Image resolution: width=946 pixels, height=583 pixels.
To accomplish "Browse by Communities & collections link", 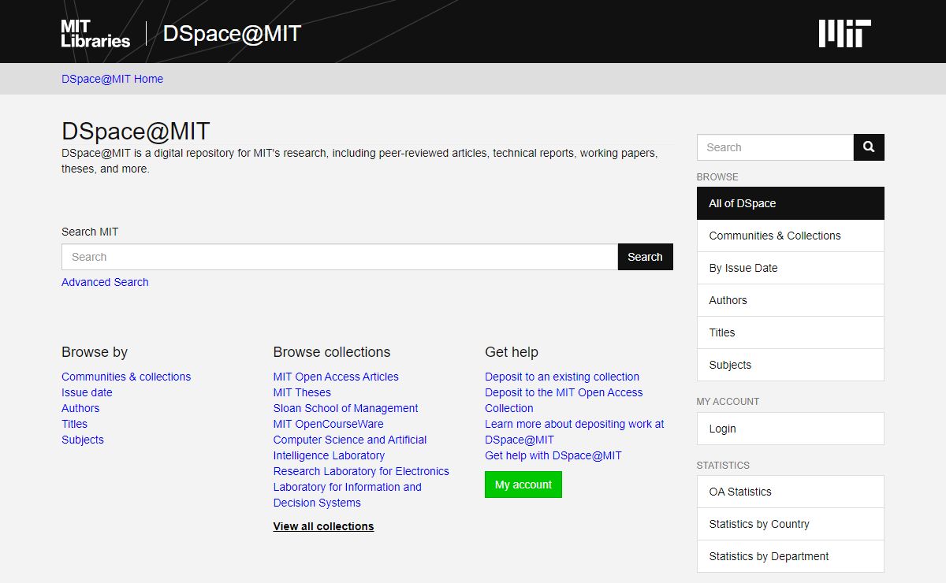I will (x=126, y=377).
